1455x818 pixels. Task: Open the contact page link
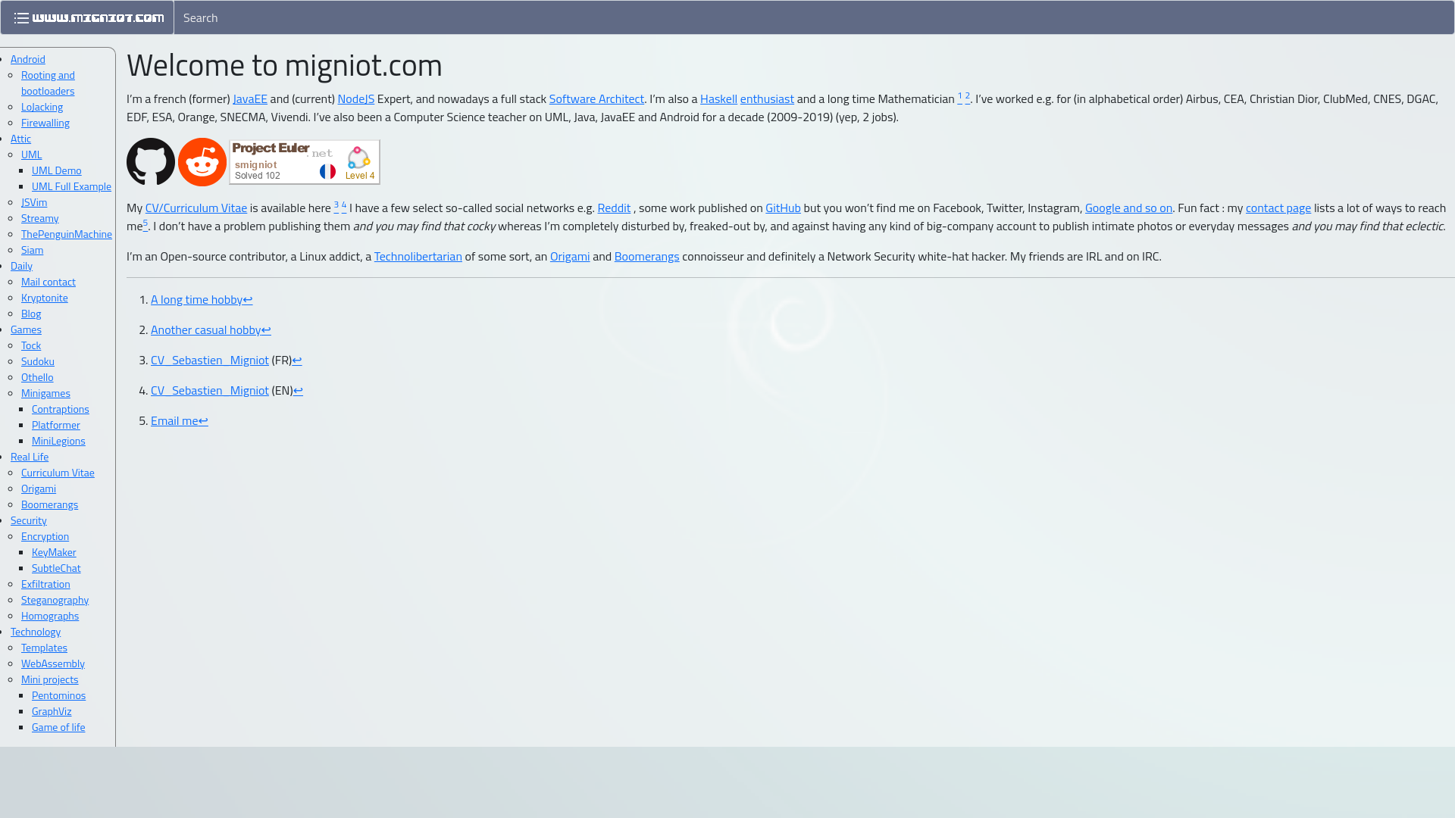point(1278,208)
